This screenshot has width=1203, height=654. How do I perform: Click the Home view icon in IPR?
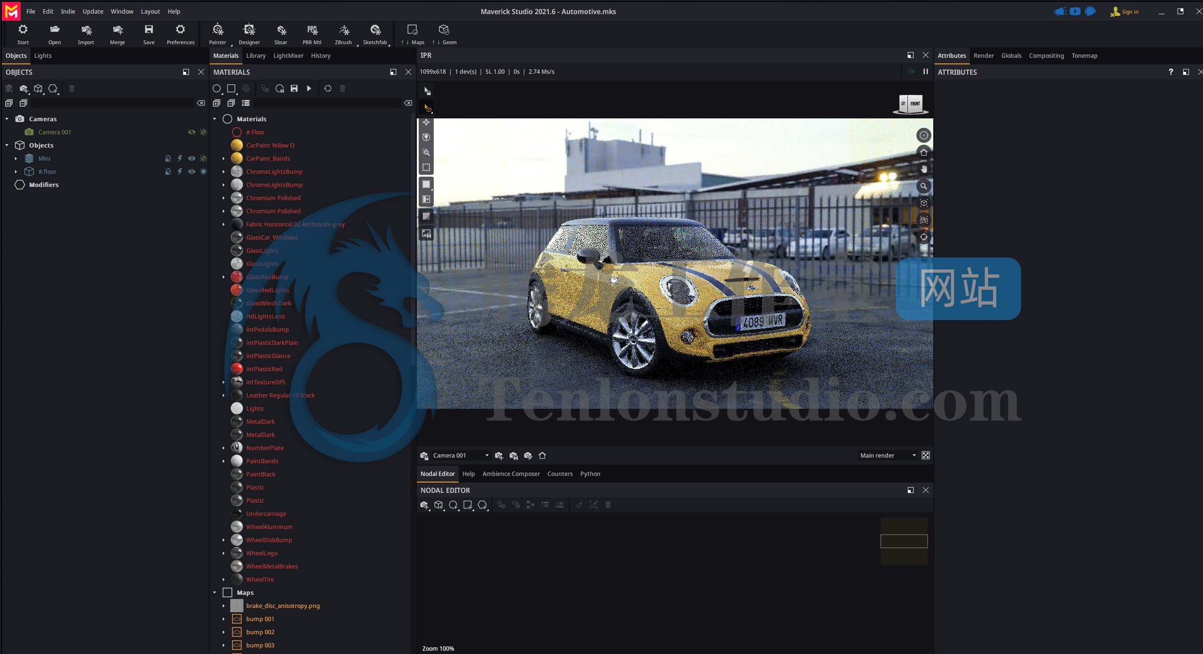(924, 152)
